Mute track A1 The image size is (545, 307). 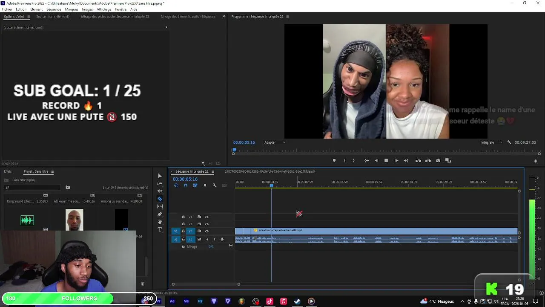(x=207, y=239)
